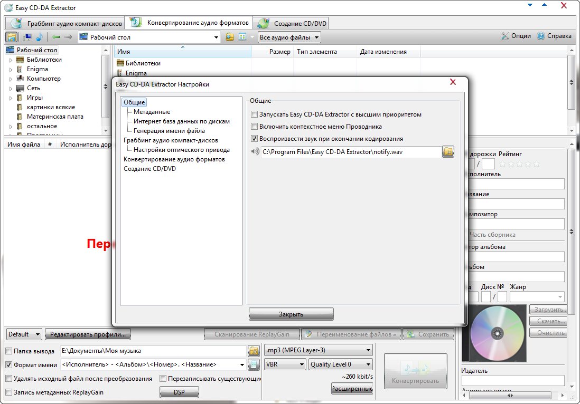Viewport: 580px width, 404px height.
Task: Go back with the green left arrow
Action: 56,37
